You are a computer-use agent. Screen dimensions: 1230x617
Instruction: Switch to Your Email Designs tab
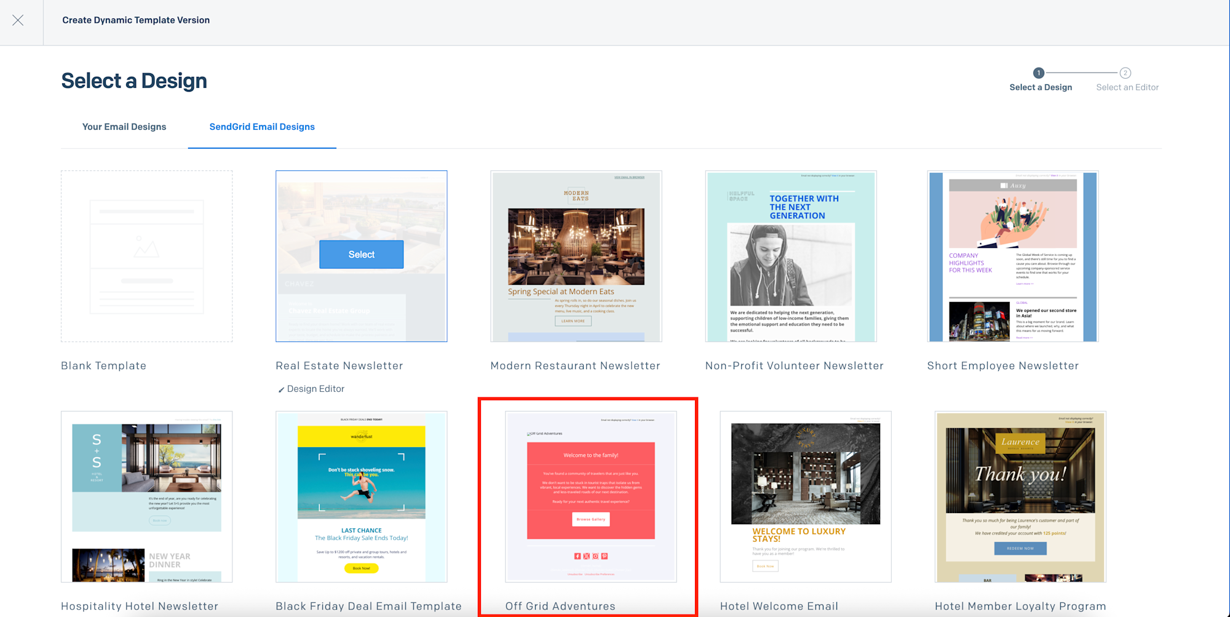click(x=124, y=127)
